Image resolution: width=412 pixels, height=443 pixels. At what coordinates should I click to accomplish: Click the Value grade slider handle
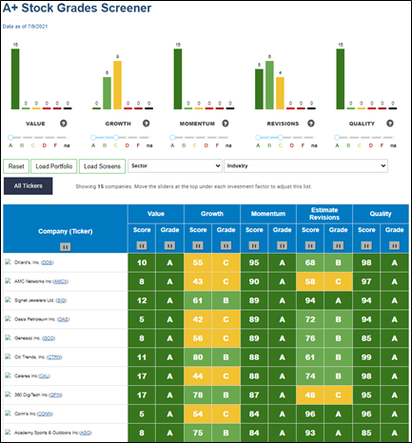point(10,137)
